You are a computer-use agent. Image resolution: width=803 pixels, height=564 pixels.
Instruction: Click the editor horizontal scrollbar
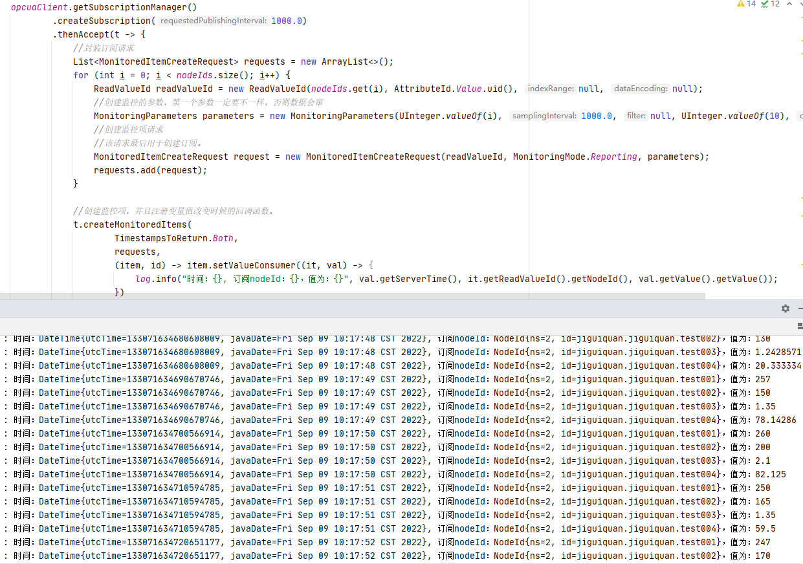[353, 296]
